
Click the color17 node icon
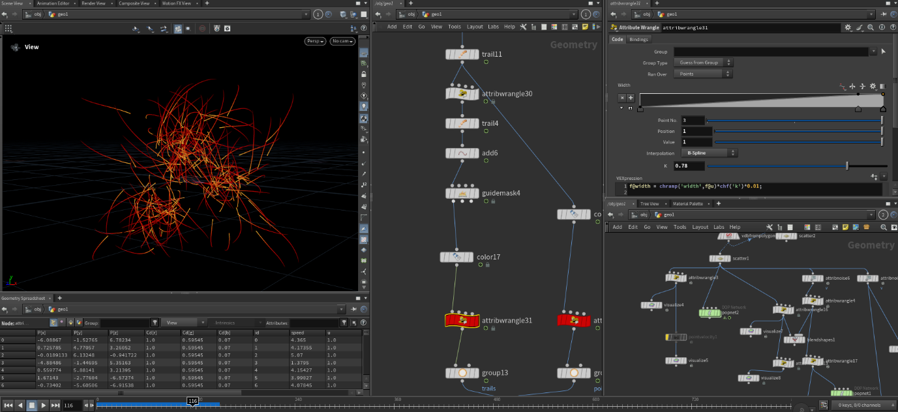(457, 257)
